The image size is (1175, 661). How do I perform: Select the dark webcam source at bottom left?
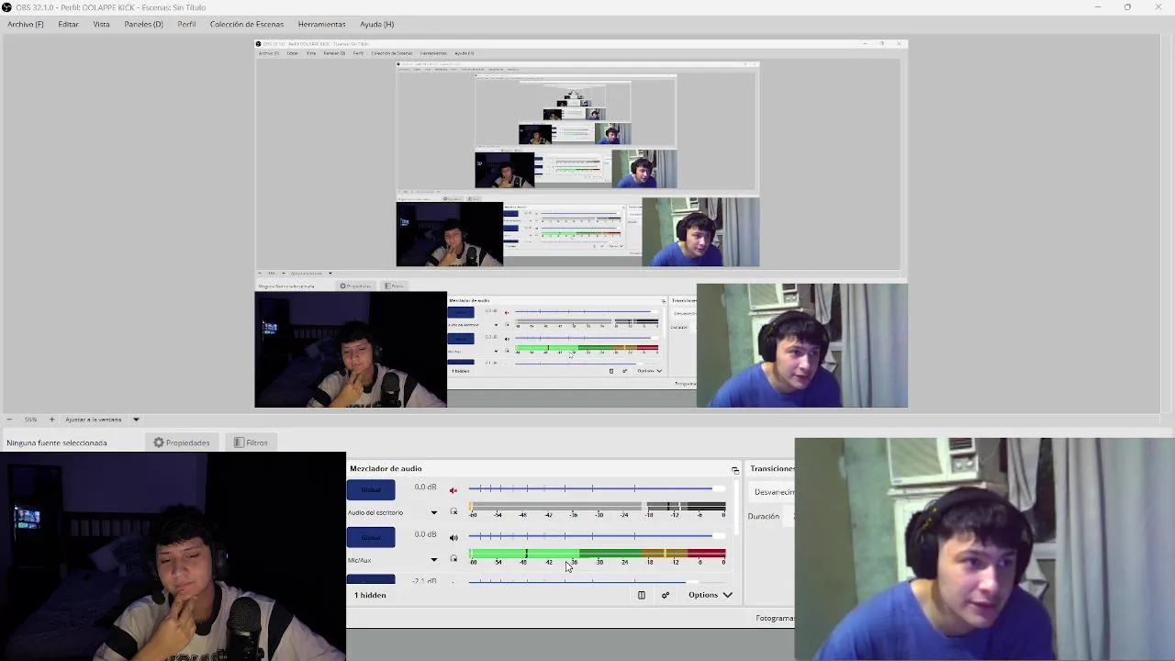click(x=173, y=556)
